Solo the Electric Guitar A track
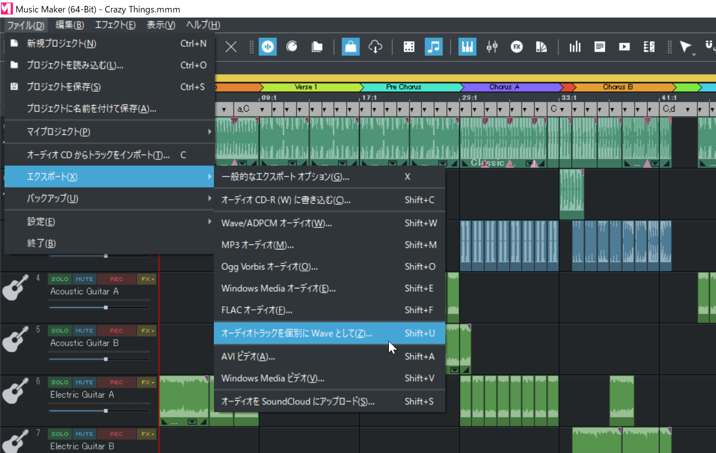This screenshot has width=716, height=453. 60,382
